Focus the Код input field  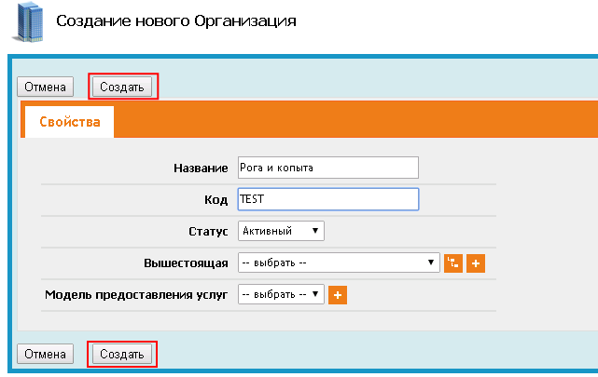[328, 199]
